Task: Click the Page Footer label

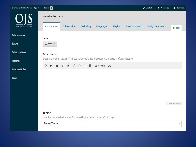Action: click(x=50, y=54)
